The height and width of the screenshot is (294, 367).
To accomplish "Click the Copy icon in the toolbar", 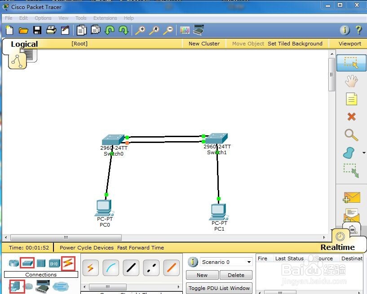I will tap(81, 30).
